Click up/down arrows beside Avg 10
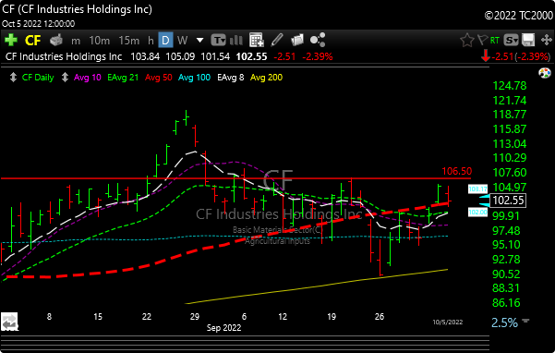The height and width of the screenshot is (353, 555). pyautogui.click(x=65, y=78)
